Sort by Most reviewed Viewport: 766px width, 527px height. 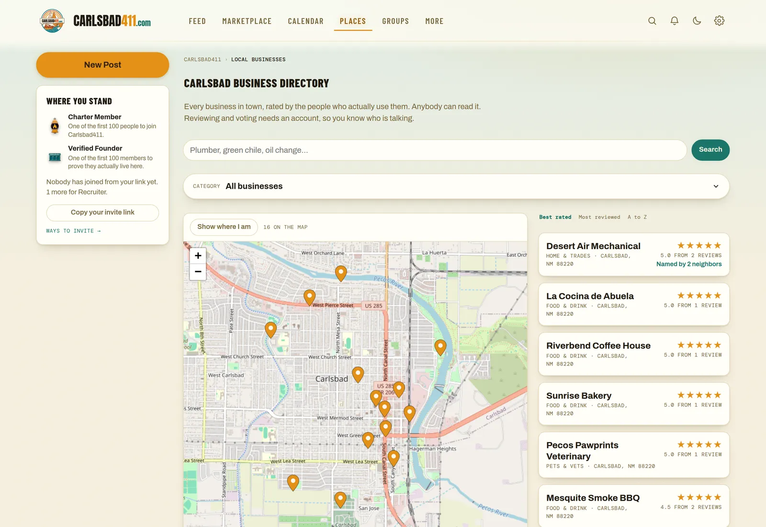[x=599, y=217]
